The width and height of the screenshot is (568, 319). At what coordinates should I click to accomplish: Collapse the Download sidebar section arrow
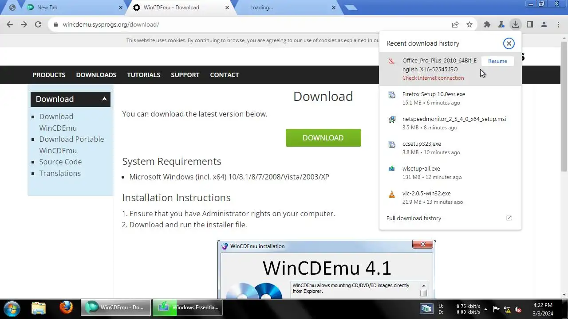click(104, 99)
